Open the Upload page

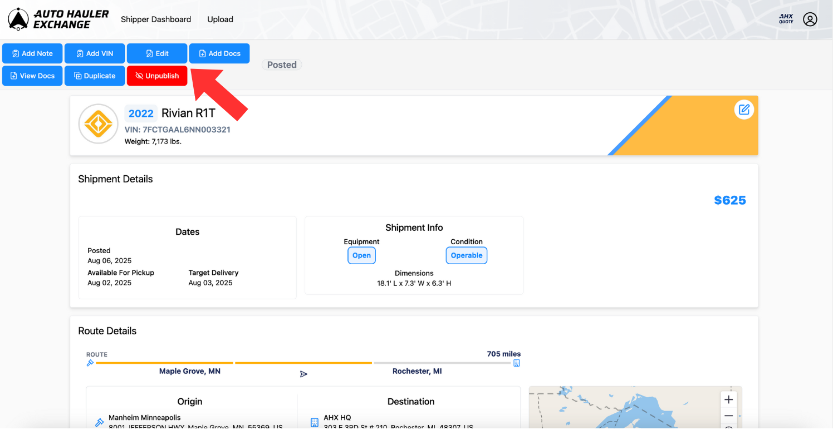[x=220, y=19]
